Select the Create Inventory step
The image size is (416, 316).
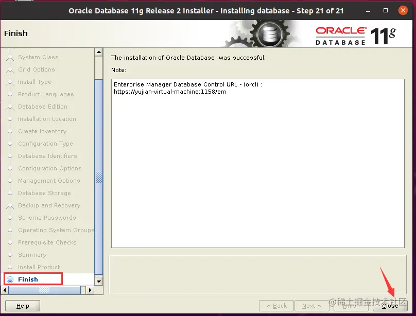click(x=42, y=131)
